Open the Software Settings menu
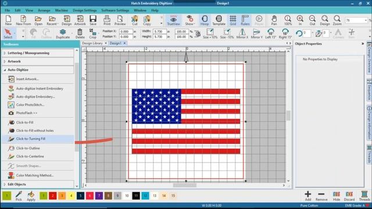This screenshot has width=372, height=209. pos(115,10)
